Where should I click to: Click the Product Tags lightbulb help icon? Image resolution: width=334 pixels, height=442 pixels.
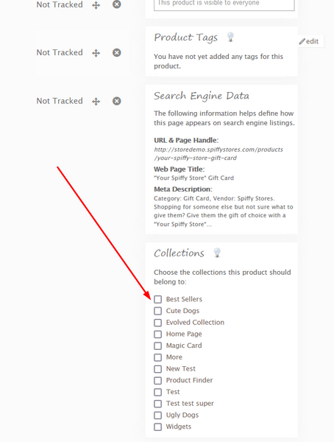(x=230, y=37)
